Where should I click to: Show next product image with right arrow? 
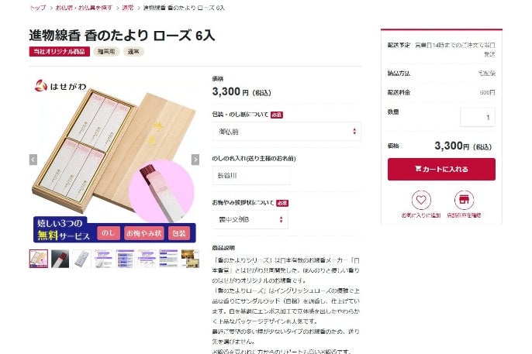click(x=195, y=160)
